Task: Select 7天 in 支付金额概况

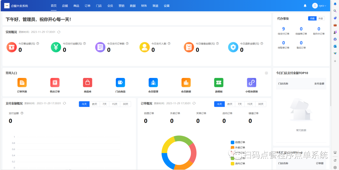Action: coord(105,104)
